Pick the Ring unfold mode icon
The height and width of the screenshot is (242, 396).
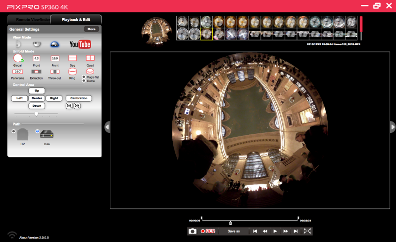(x=72, y=72)
